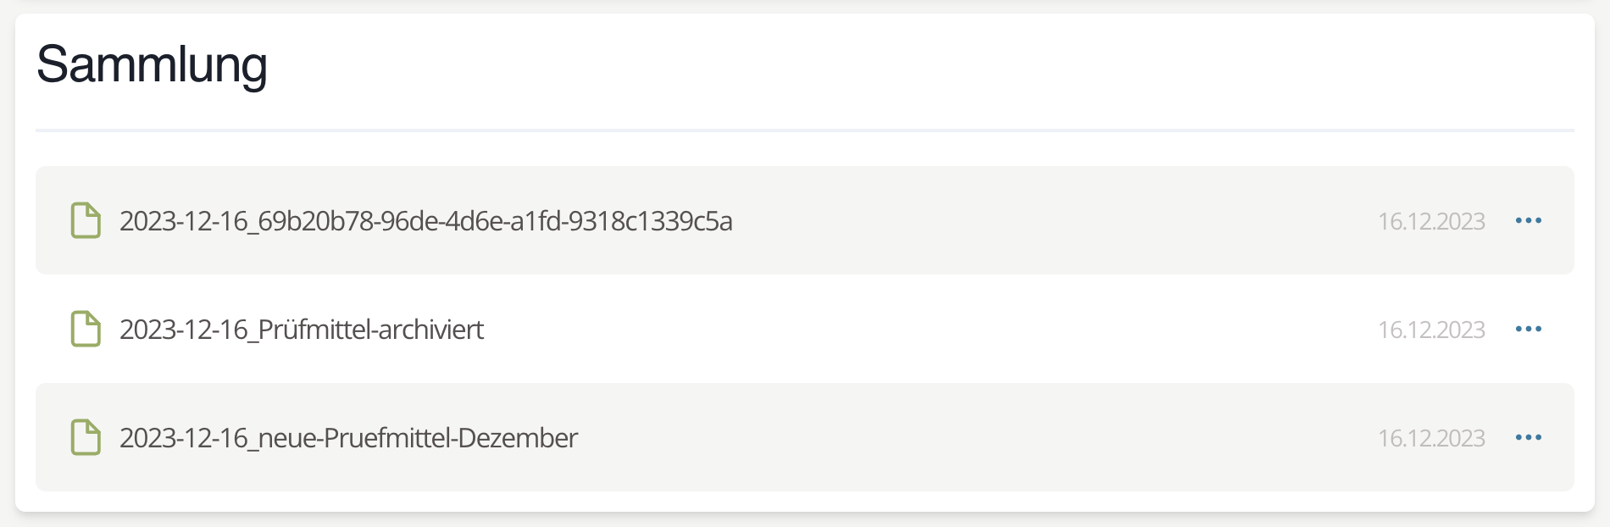
Task: Click the Sammlung heading
Action: coord(152,64)
